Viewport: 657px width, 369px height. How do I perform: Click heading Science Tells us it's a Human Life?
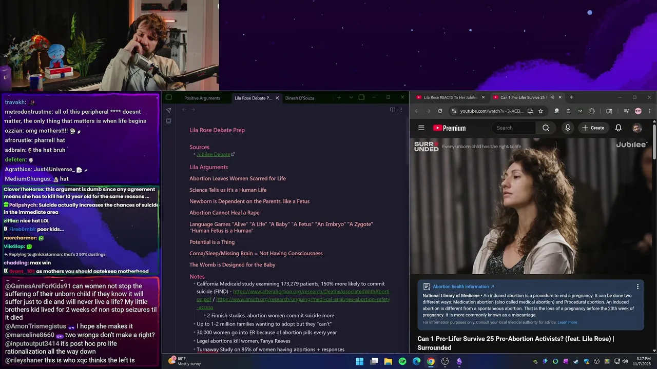click(x=228, y=190)
